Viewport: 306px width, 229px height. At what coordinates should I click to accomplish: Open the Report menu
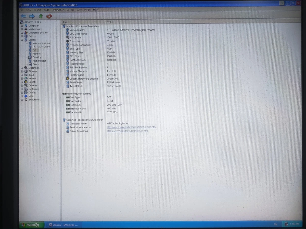pyautogui.click(x=37, y=10)
